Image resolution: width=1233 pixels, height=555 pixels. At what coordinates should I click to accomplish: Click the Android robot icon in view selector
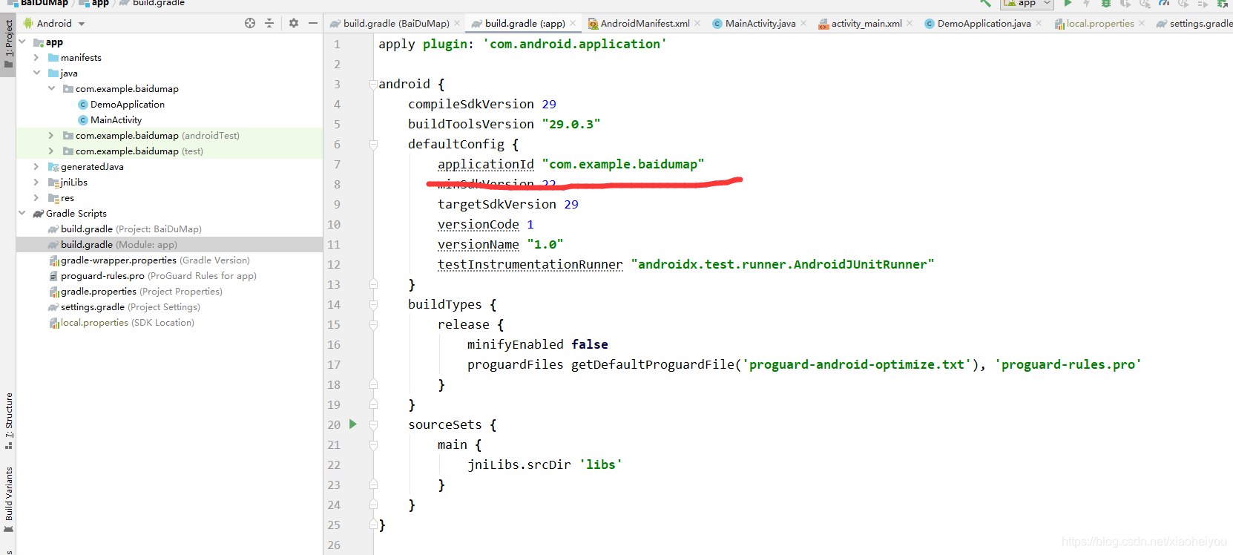pyautogui.click(x=28, y=23)
